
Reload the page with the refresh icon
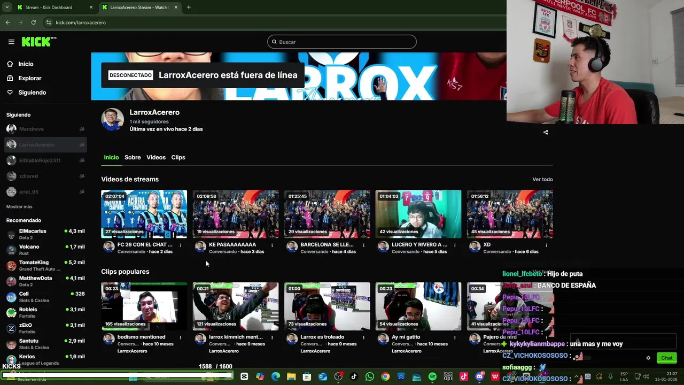(x=33, y=22)
